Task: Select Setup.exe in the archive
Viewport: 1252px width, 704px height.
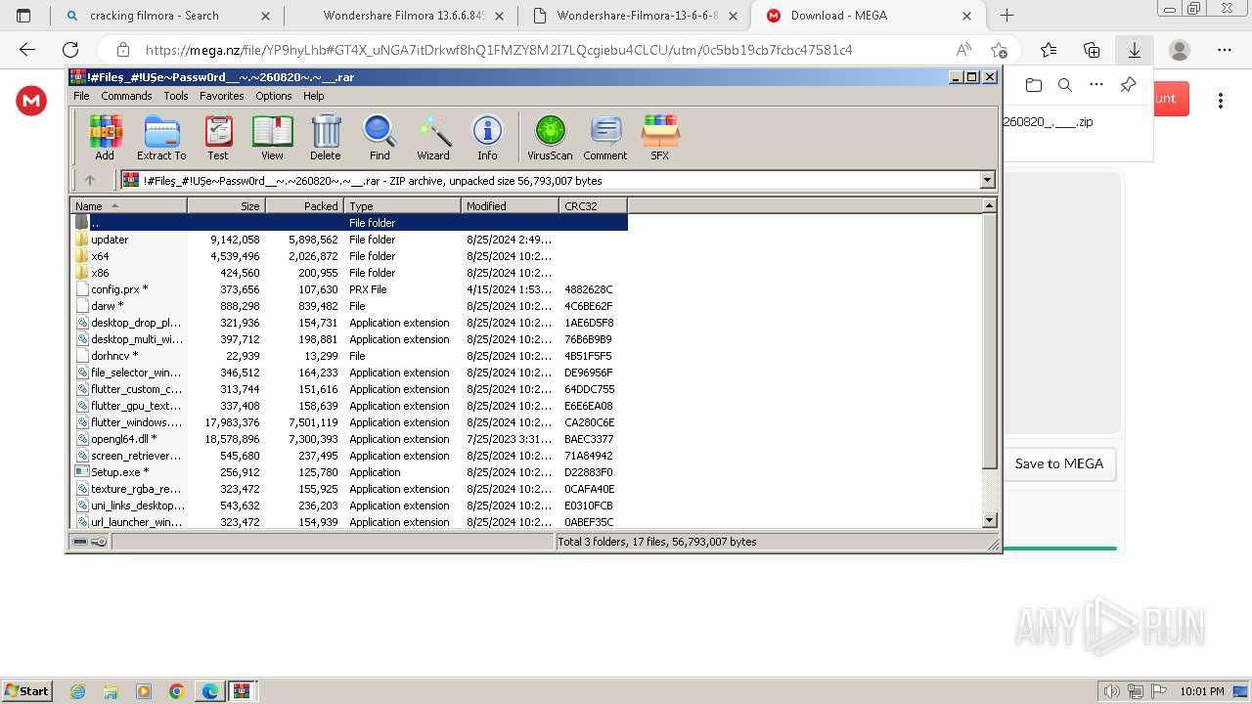Action: pyautogui.click(x=348, y=472)
